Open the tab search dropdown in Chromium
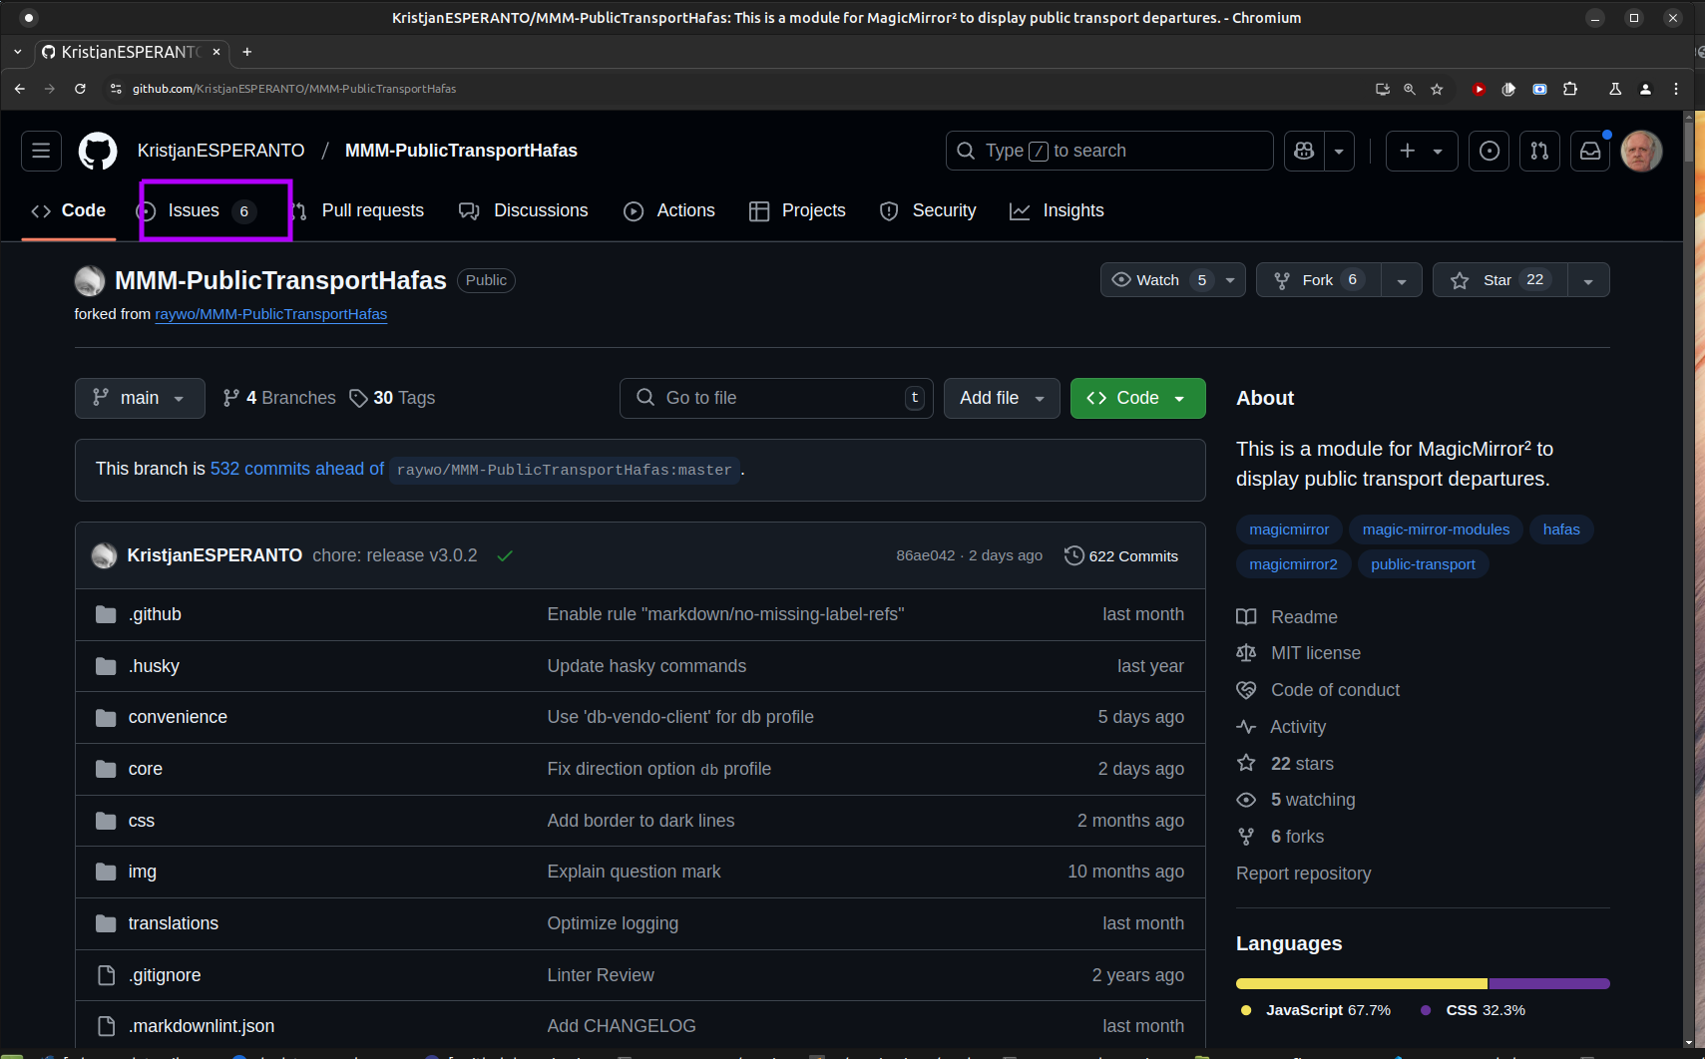This screenshot has width=1705, height=1059. tap(17, 52)
